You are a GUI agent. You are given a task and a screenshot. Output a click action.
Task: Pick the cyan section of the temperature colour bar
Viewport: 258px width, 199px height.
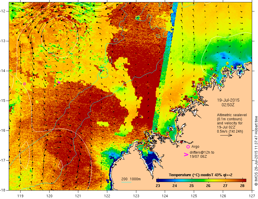[180, 180]
